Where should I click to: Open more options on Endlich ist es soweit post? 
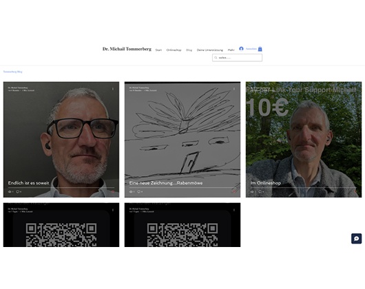pos(113,89)
